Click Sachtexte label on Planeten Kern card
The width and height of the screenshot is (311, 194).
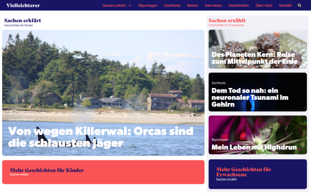tap(218, 47)
